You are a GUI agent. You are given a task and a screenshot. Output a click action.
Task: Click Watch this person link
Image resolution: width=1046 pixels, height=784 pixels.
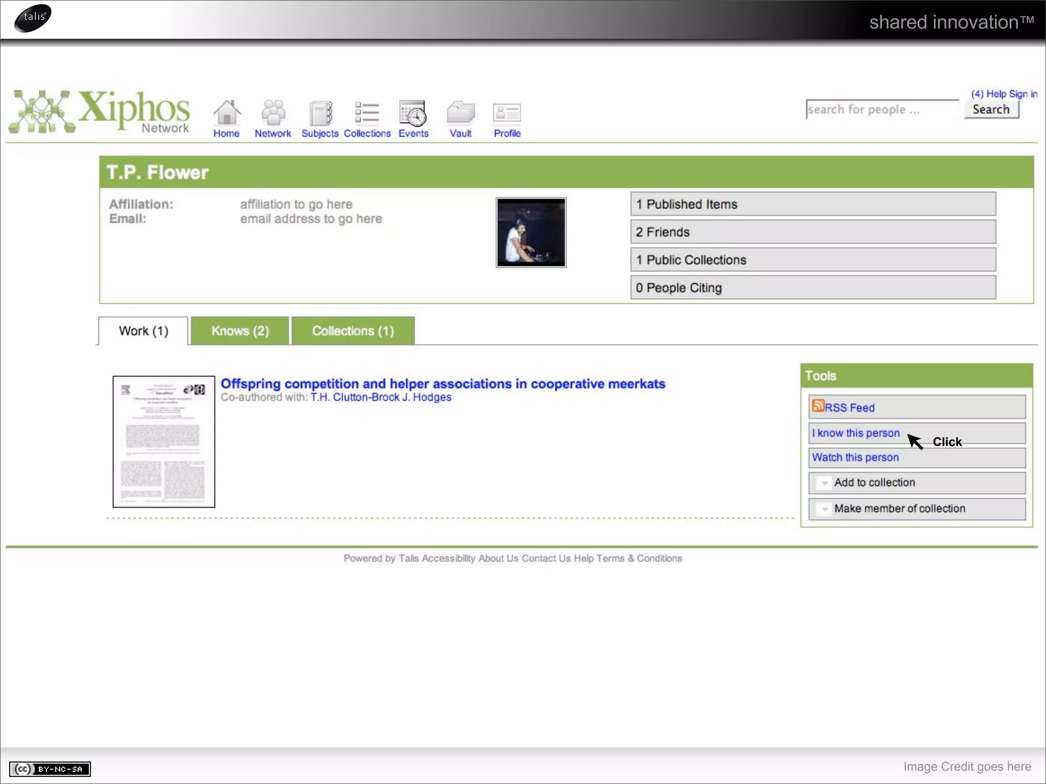[855, 457]
